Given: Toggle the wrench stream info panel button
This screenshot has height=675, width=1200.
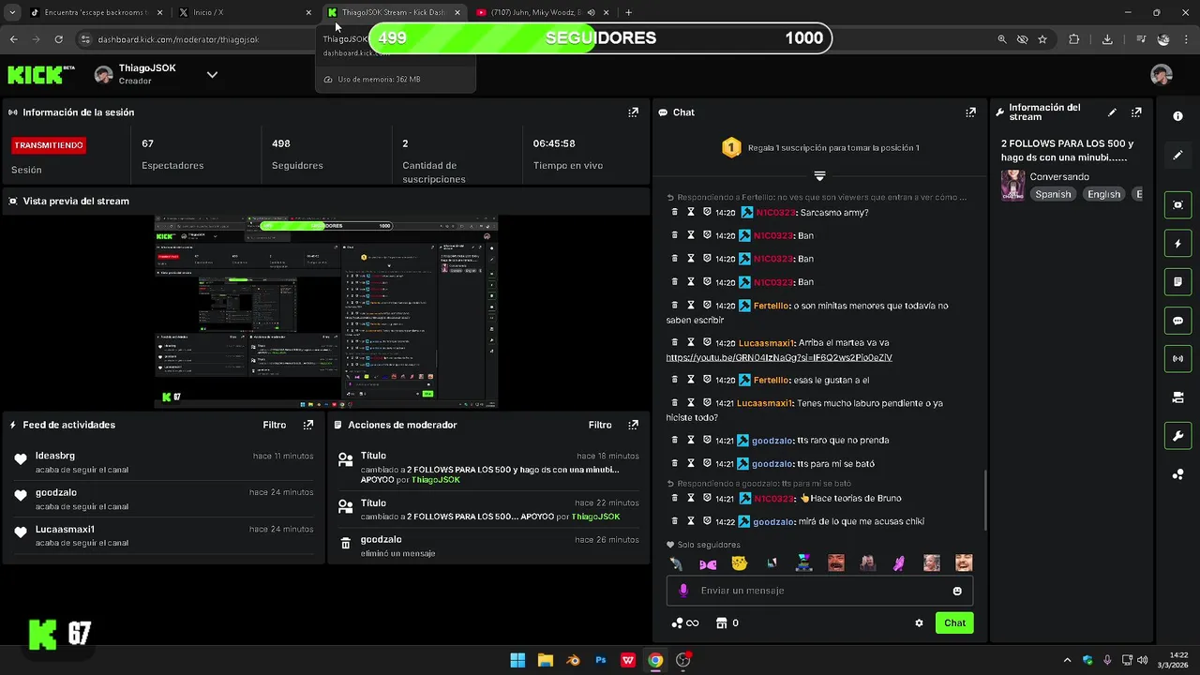Looking at the screenshot, I should pyautogui.click(x=1177, y=436).
